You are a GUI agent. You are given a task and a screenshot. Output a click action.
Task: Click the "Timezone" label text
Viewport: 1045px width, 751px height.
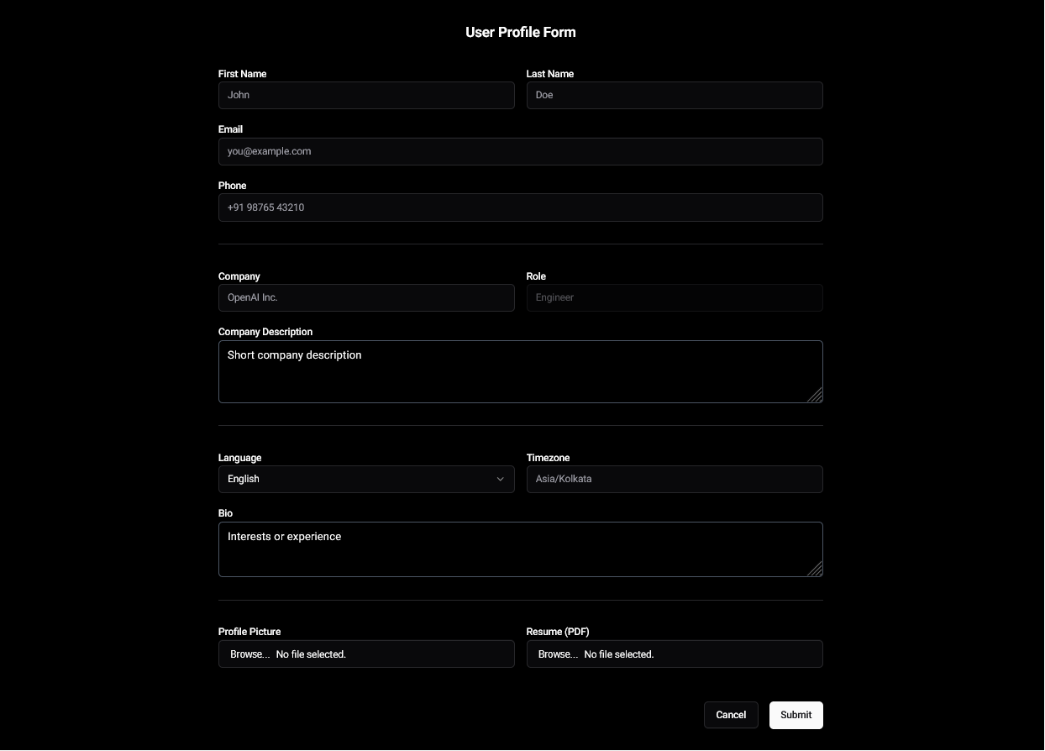[548, 458]
